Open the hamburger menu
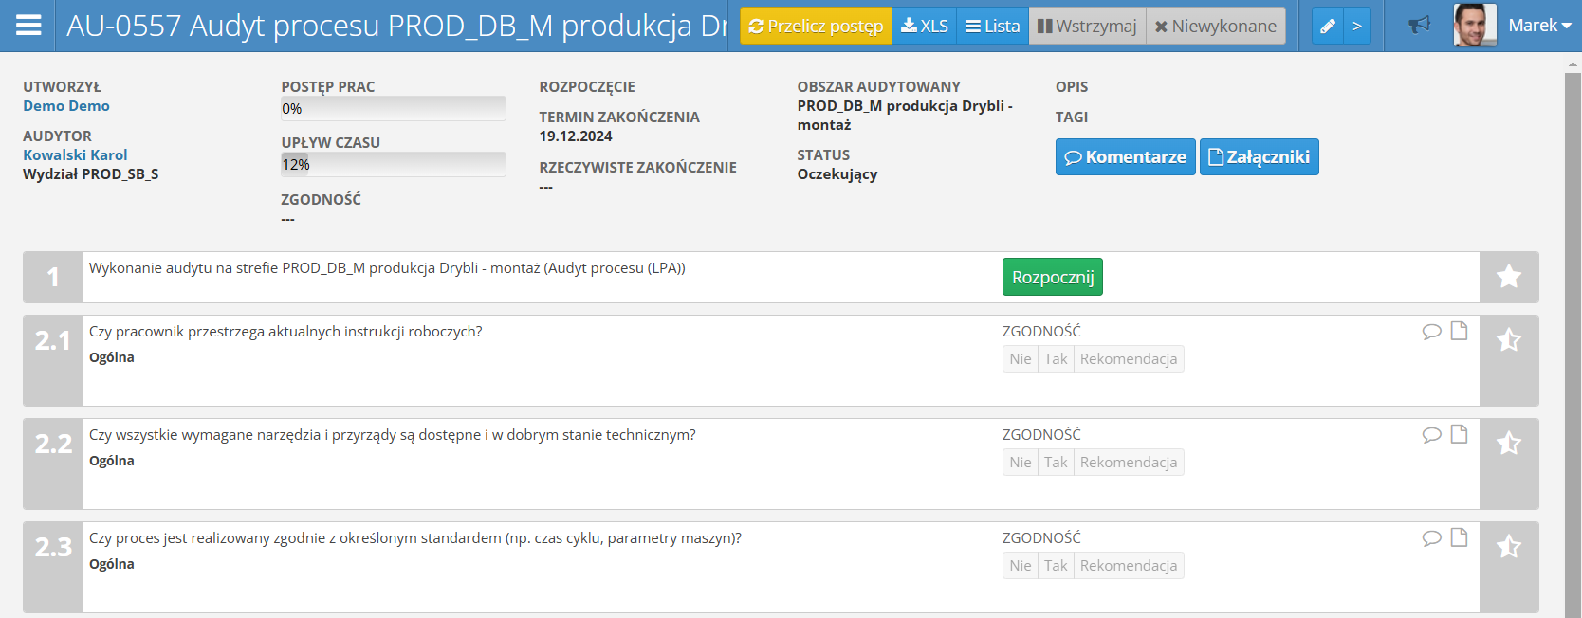This screenshot has width=1582, height=618. (28, 26)
